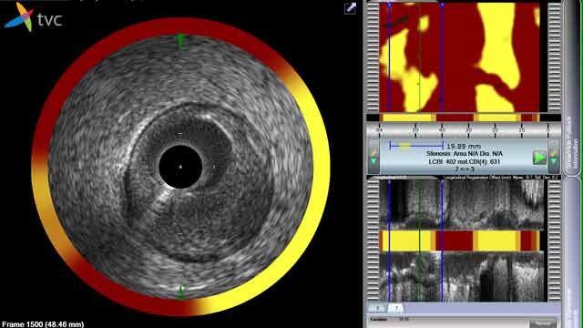Click the upper longitudinal IVUS view
The image size is (583, 328).
pos(462,205)
